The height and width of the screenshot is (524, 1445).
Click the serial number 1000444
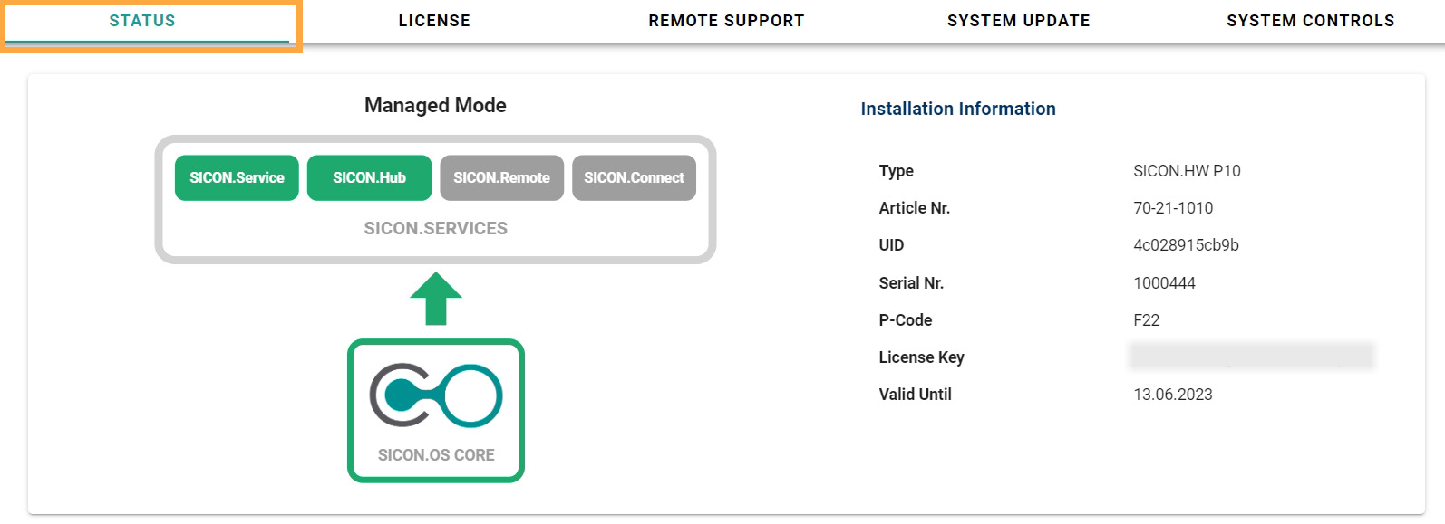(x=1164, y=283)
